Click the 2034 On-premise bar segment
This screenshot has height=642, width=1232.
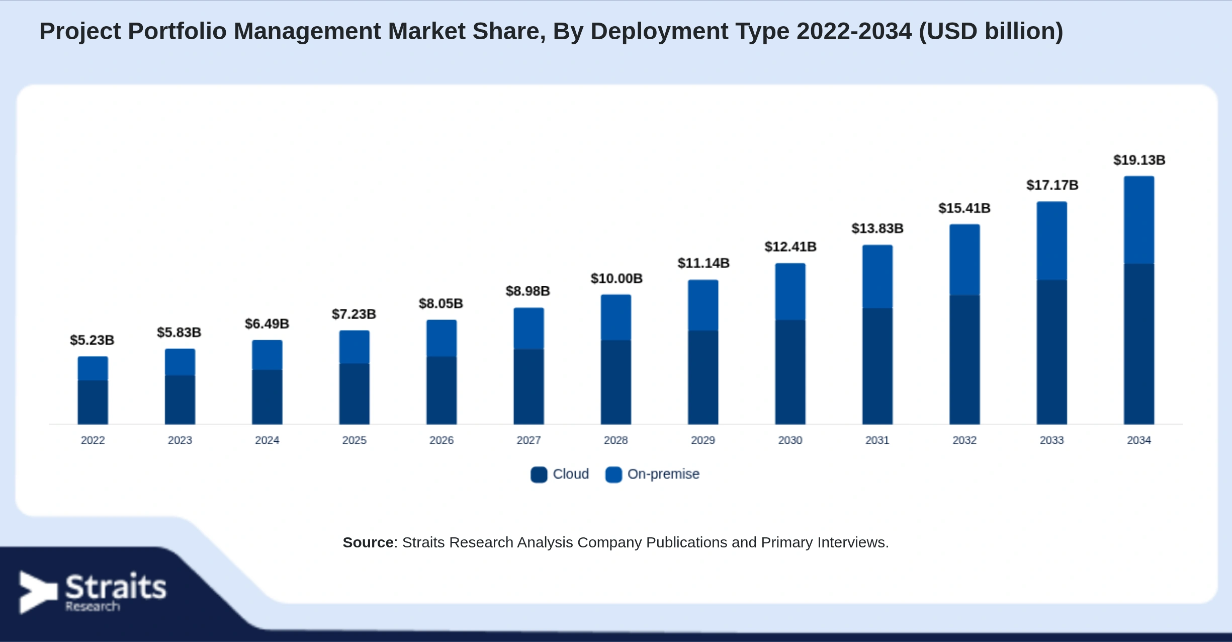(1139, 220)
